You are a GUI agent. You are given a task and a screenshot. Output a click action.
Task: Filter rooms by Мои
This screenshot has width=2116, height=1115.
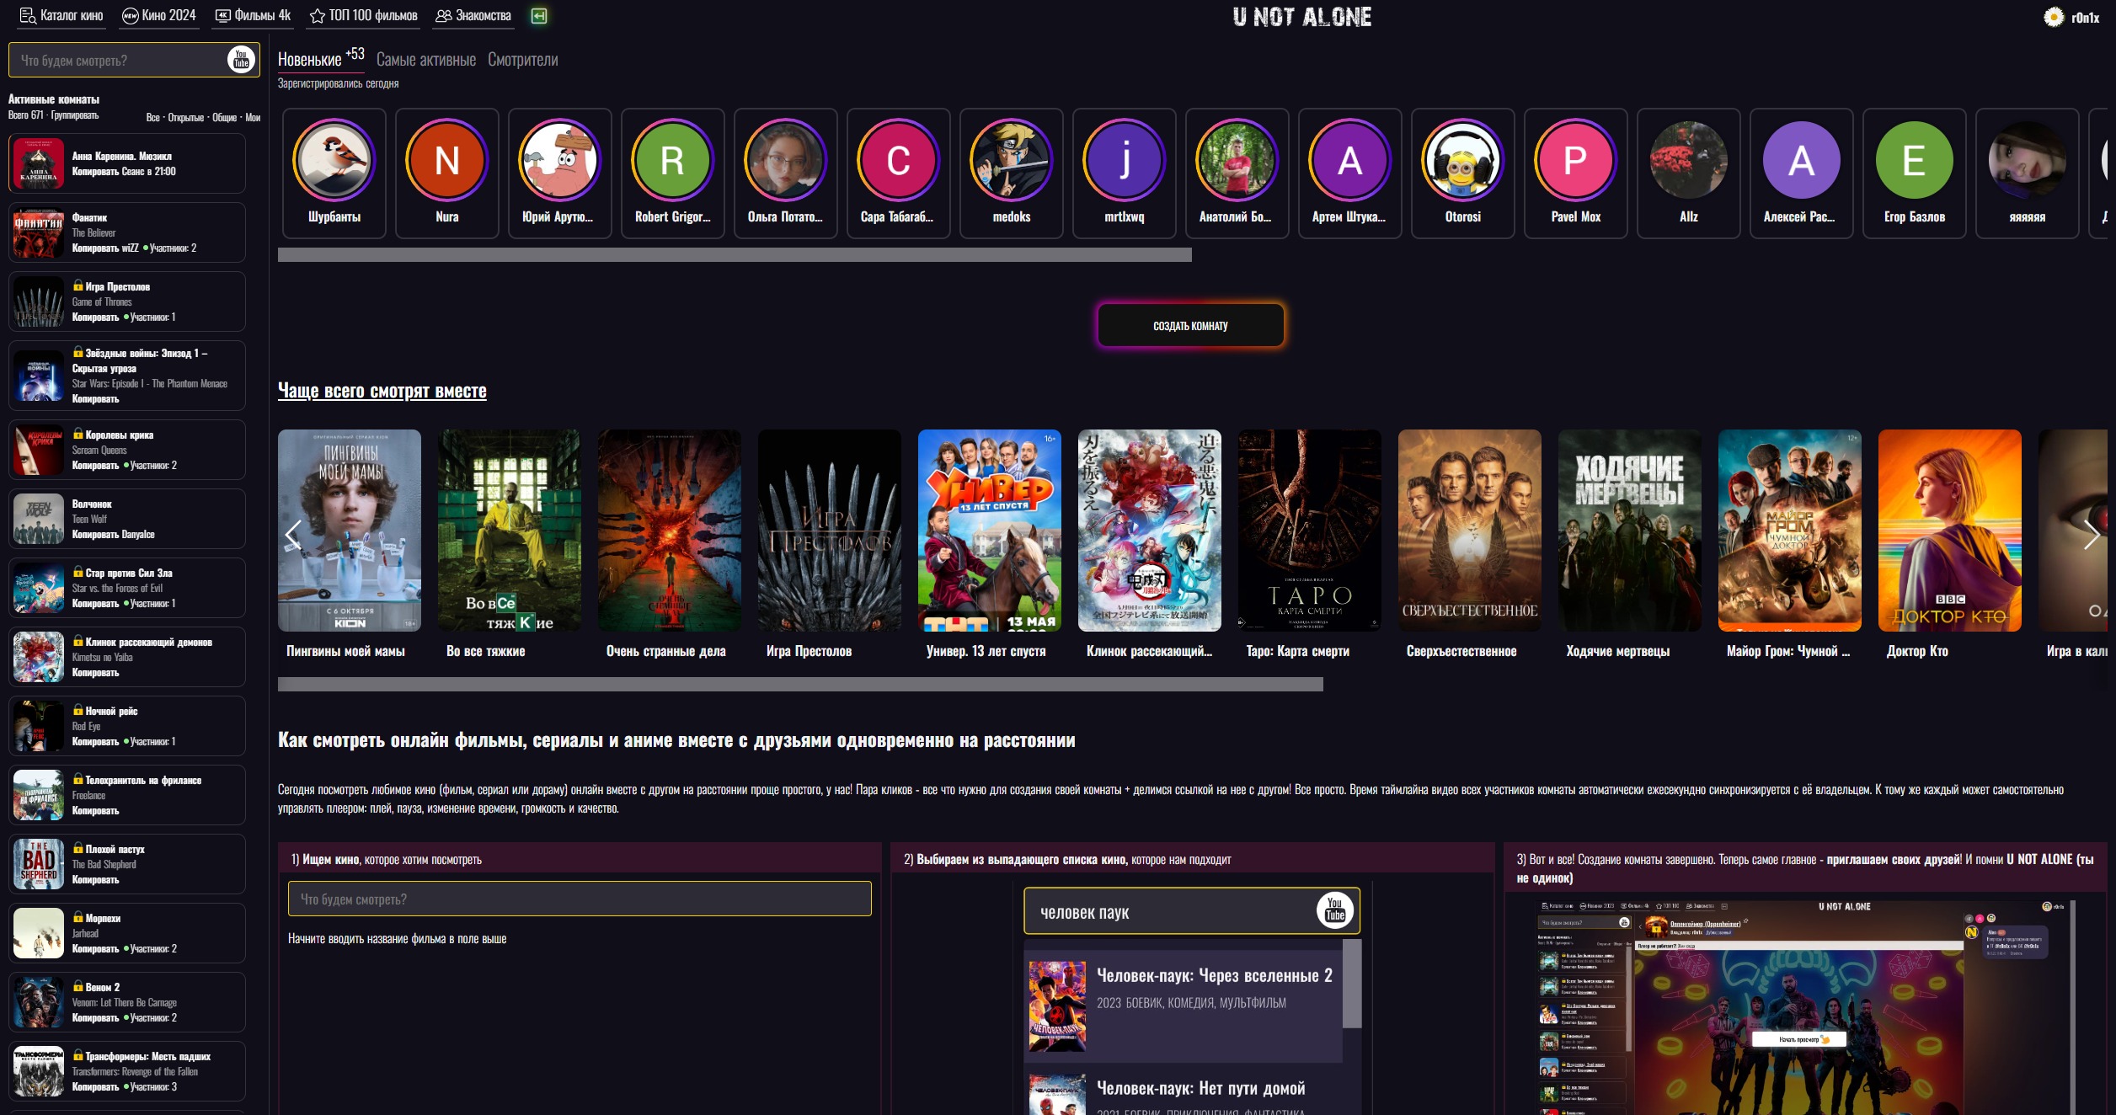tap(253, 118)
